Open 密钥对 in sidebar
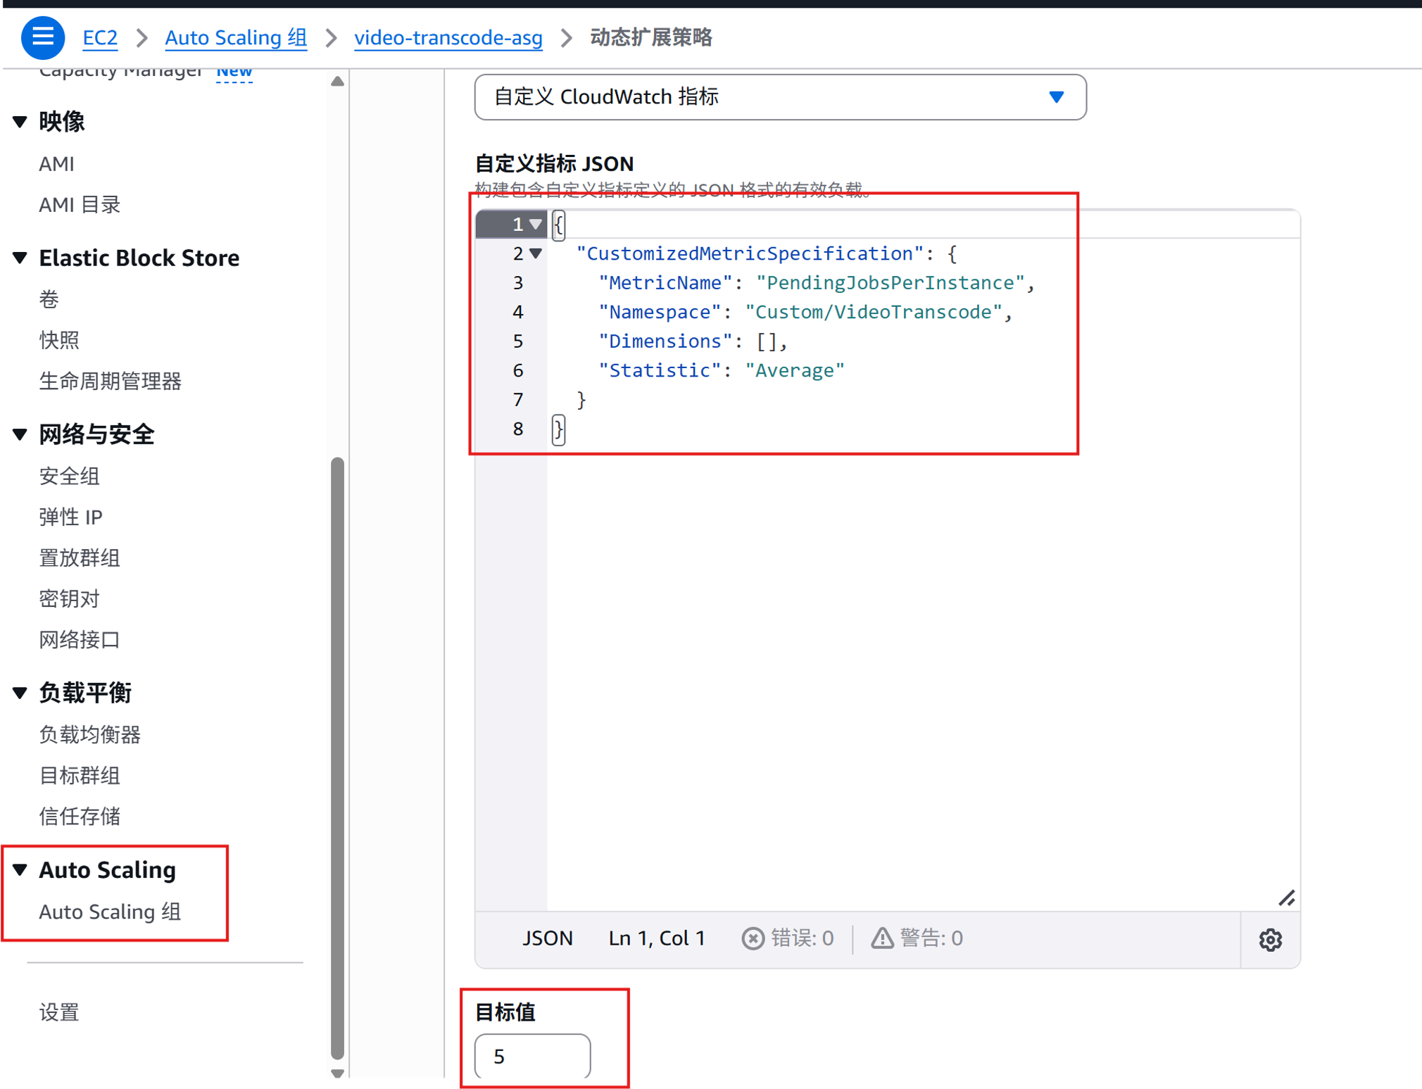Image resolution: width=1422 pixels, height=1089 pixels. tap(69, 598)
